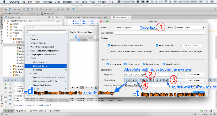Expand the library folder in project tree

(x=7, y=24)
